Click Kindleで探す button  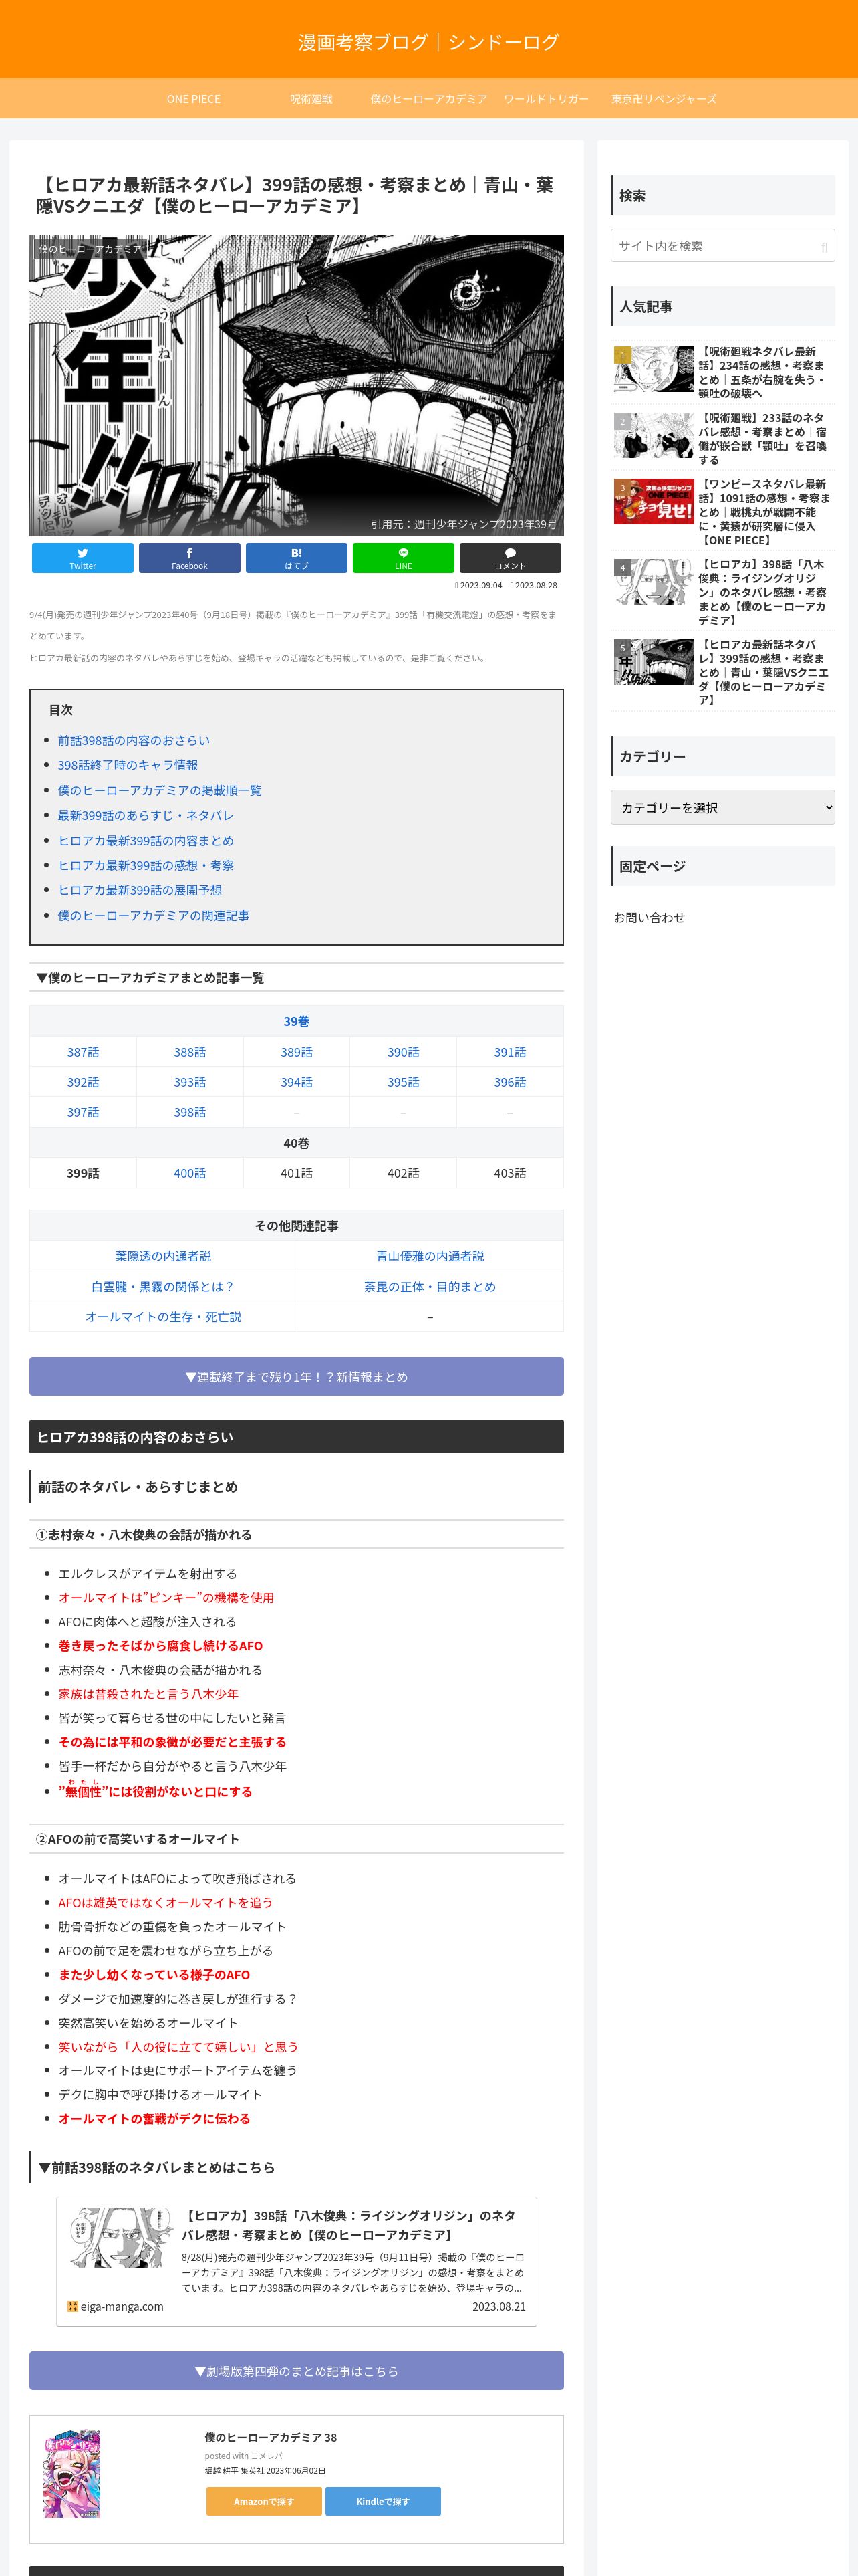point(382,2501)
